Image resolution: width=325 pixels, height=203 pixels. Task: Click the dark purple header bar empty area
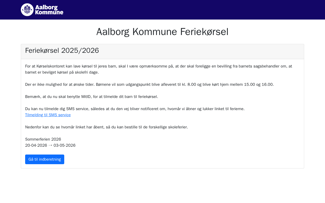click(193, 10)
